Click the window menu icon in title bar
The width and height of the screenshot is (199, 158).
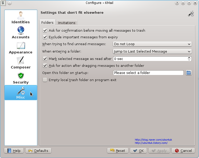pyautogui.click(x=3, y=3)
